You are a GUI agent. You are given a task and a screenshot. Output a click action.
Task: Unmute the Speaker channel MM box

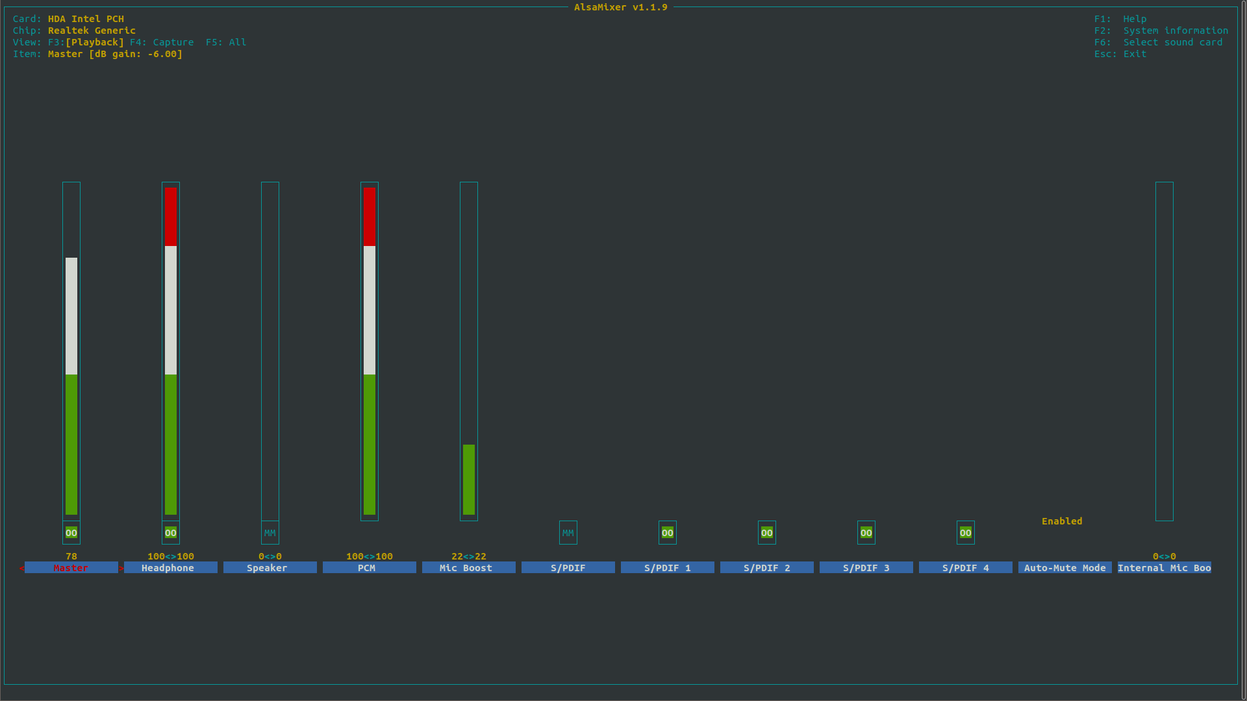tap(270, 533)
